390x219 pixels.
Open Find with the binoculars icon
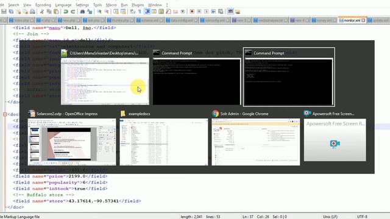click(82, 12)
